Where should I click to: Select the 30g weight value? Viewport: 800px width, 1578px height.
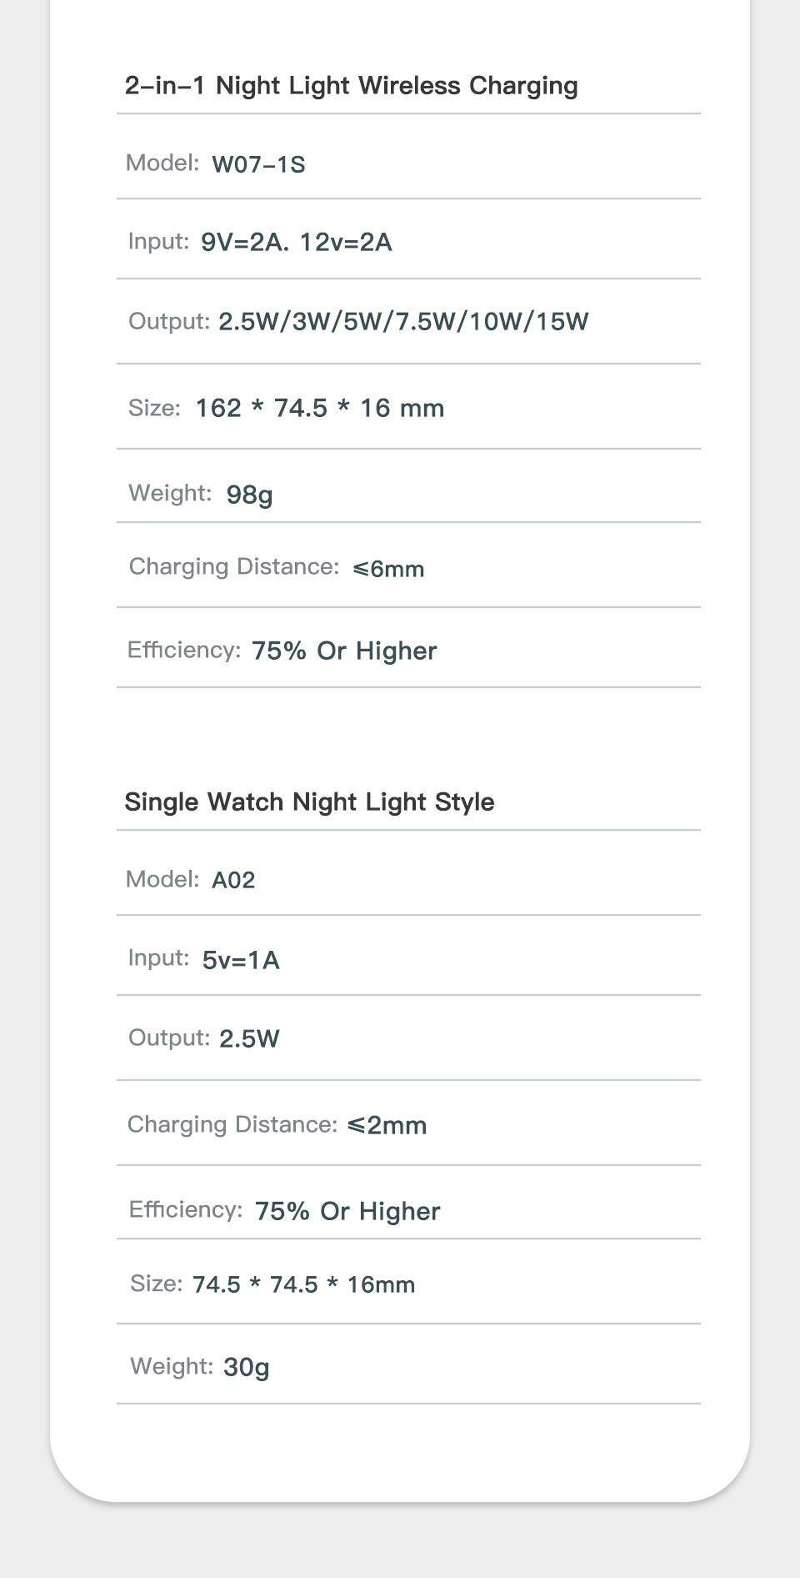246,1367
